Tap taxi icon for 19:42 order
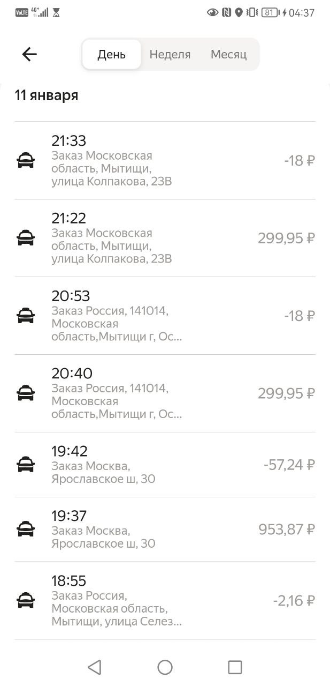330x686 pixels. (26, 465)
